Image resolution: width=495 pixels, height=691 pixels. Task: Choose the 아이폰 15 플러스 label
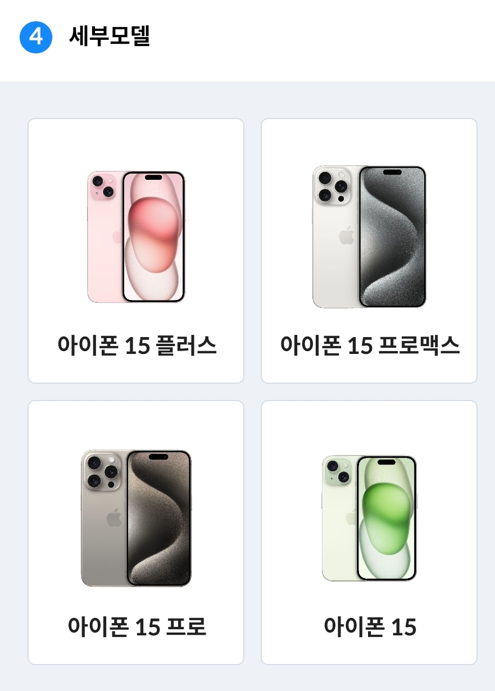(x=137, y=345)
